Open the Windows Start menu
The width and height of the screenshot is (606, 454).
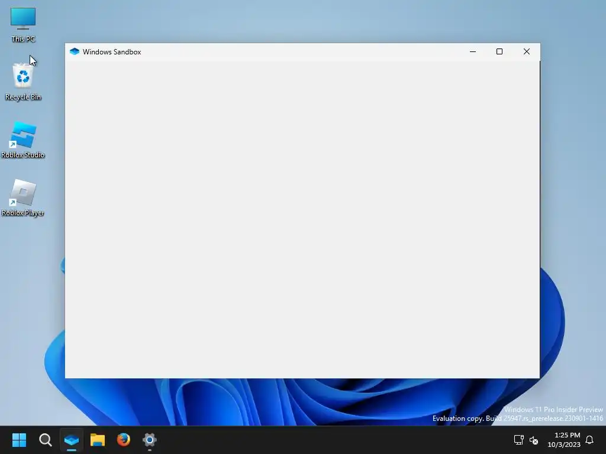tap(19, 440)
